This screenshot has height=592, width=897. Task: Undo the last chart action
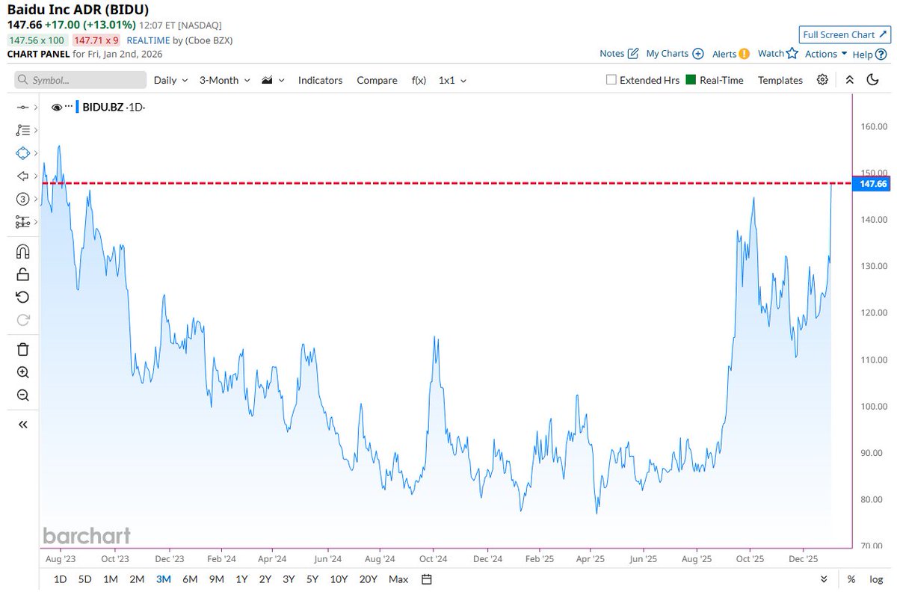click(x=22, y=296)
